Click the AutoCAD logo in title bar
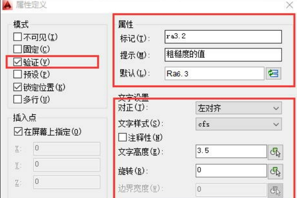 pos(6,5)
